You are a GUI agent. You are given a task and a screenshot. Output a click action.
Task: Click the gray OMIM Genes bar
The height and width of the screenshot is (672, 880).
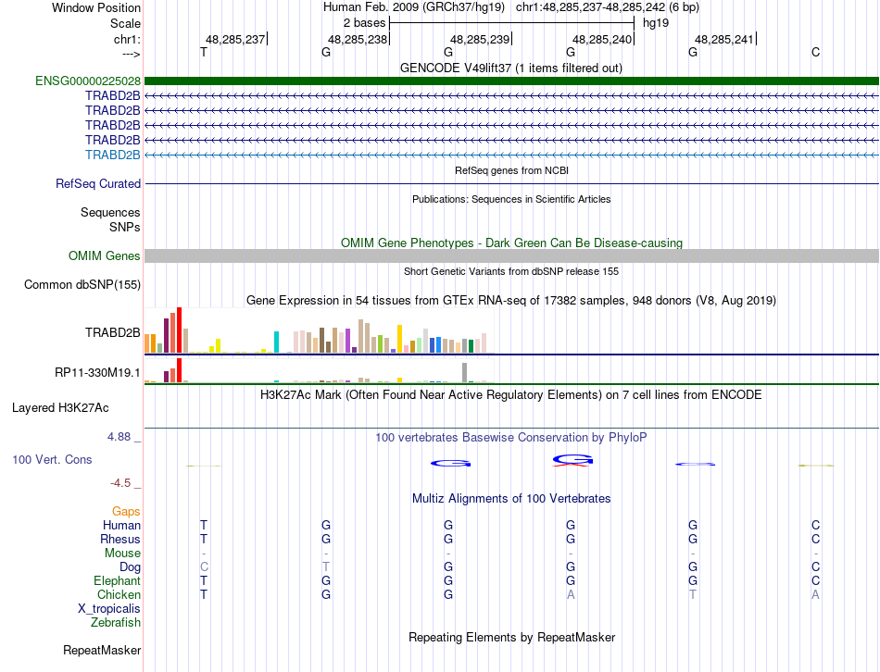click(x=511, y=255)
